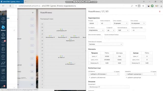Open the chat bubble notification icon
The height and width of the screenshot is (91, 163).
(x=3, y=87)
